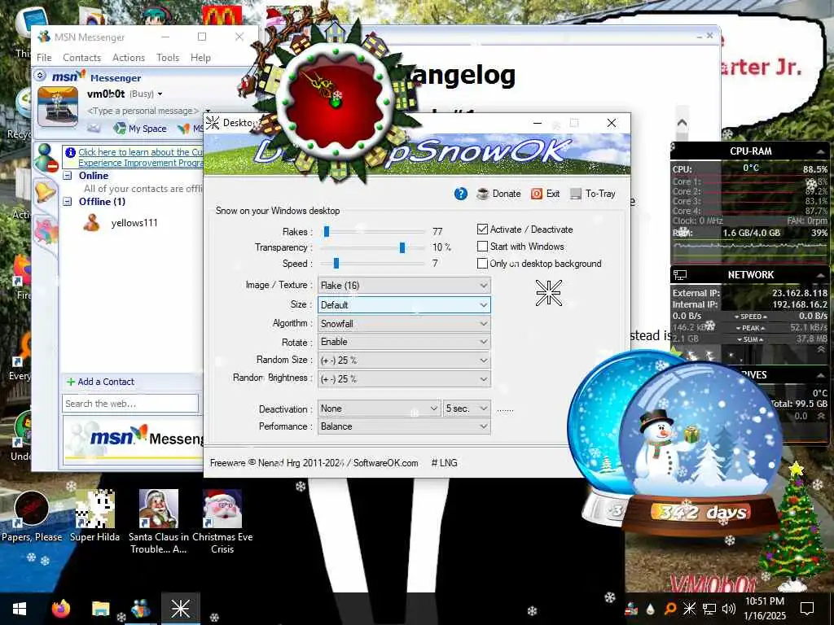The width and height of the screenshot is (834, 625).
Task: Click the MSN contacts tab buddy icon
Action: click(x=46, y=158)
